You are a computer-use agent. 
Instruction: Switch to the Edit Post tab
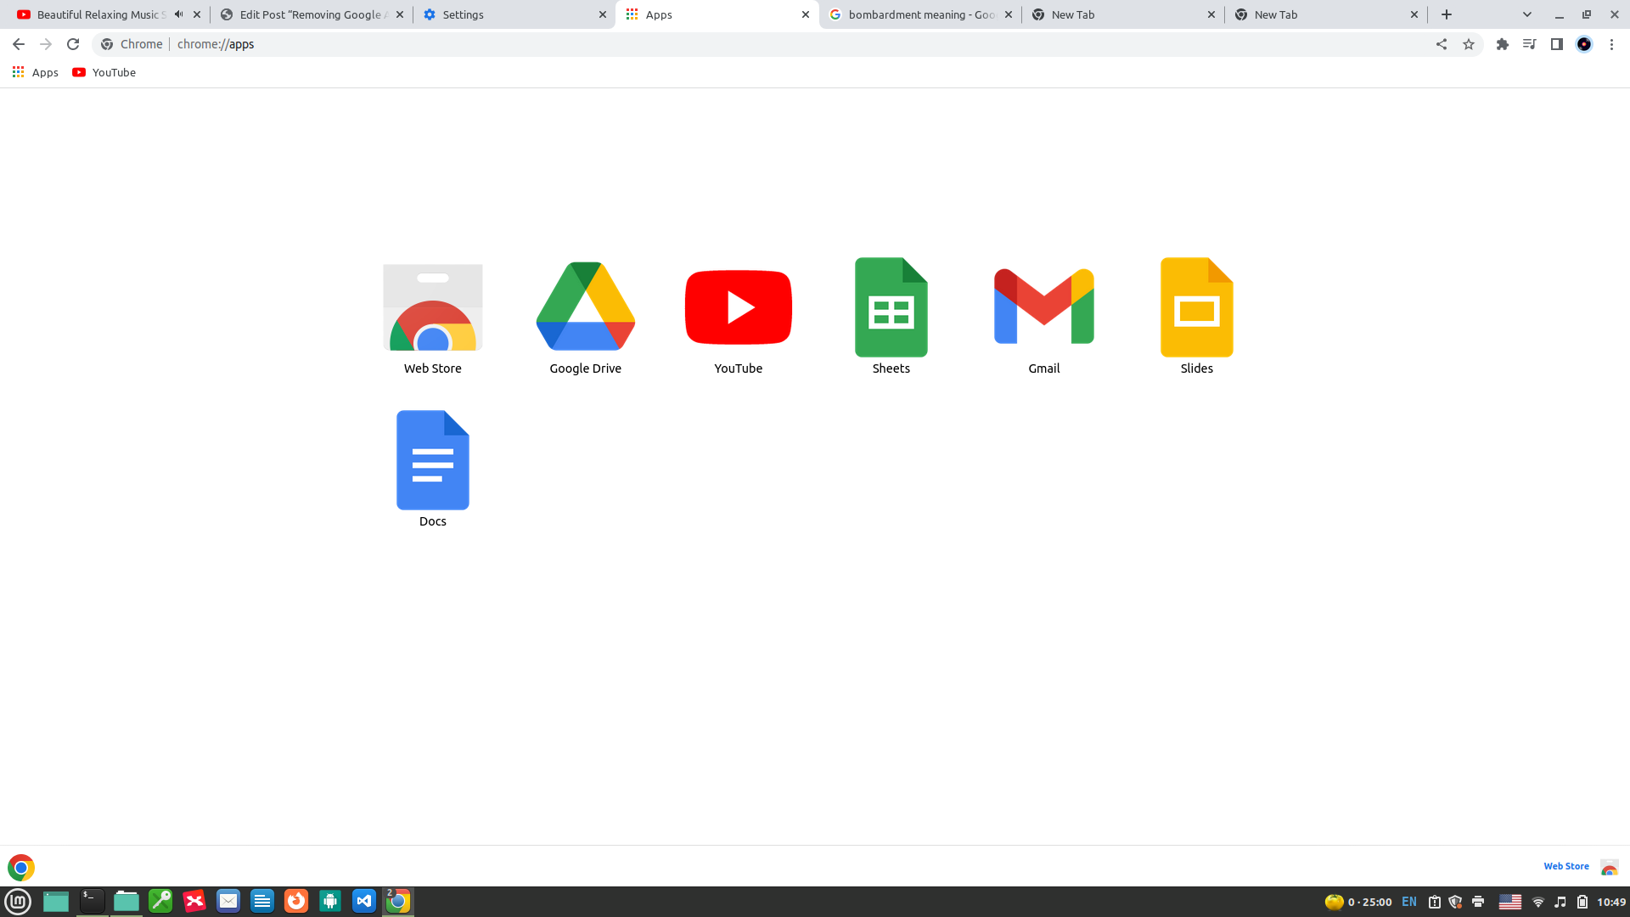310,14
